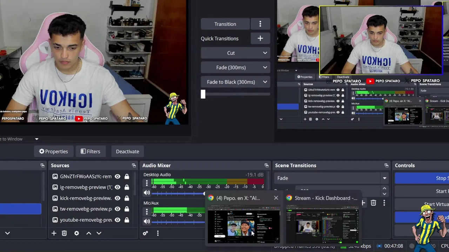Screen dimensions: 449x252
Task: Toggle visibility of ig-removebg-preview source
Action: pyautogui.click(x=118, y=187)
